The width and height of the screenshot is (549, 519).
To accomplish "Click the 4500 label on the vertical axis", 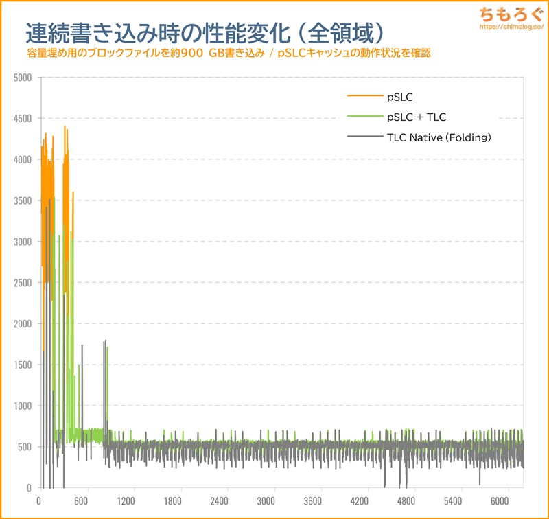I will 22,119.
